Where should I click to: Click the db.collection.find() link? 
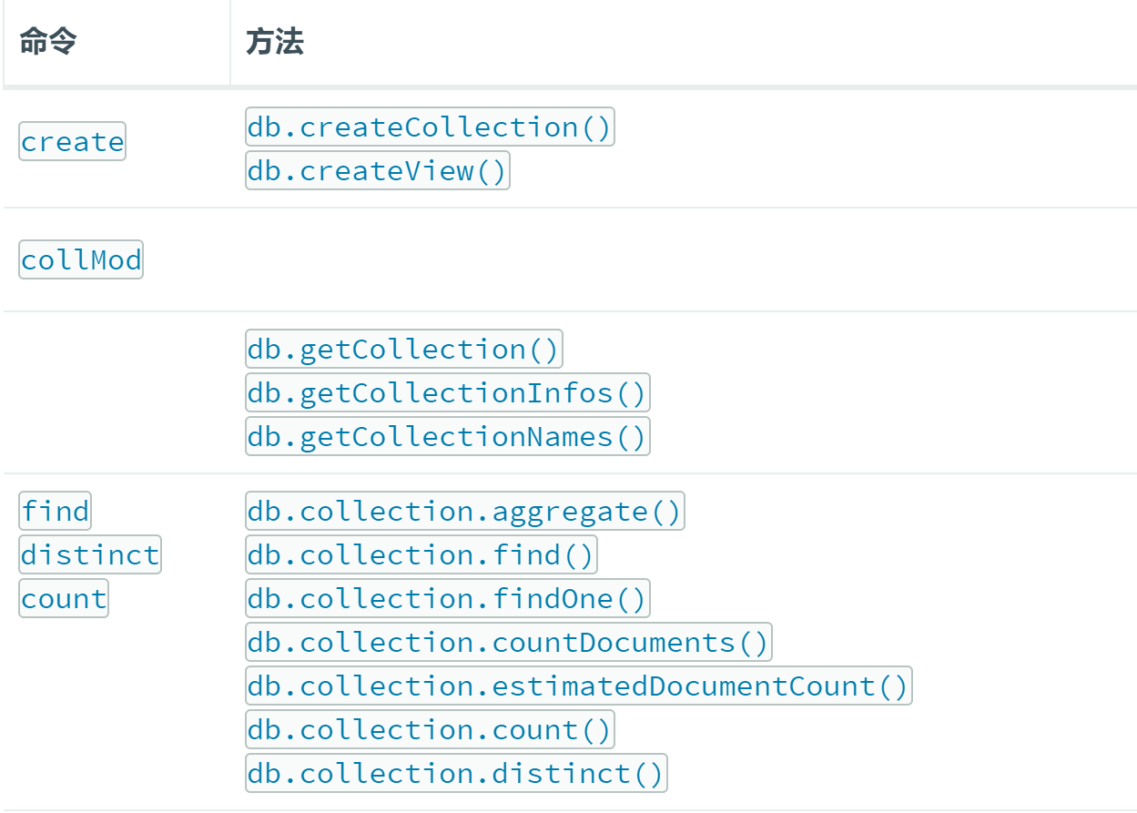pos(421,554)
